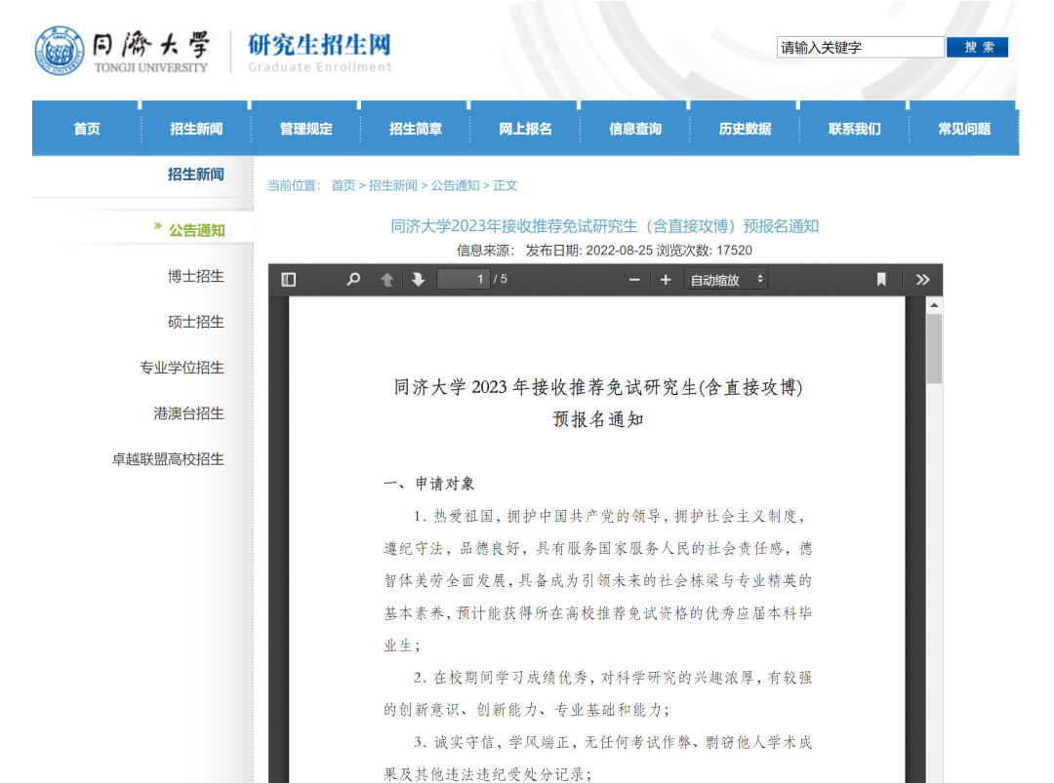The image size is (1054, 783).
Task: Click the PDF bookmark icon
Action: [881, 279]
